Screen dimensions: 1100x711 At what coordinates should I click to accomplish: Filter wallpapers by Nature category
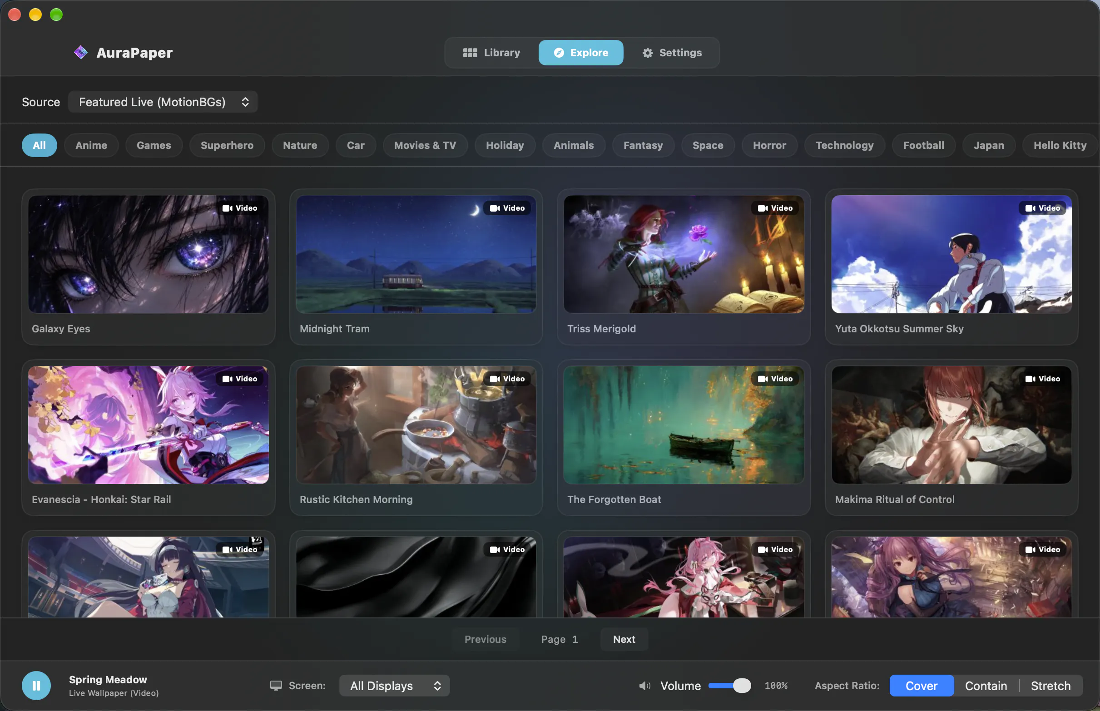tap(300, 145)
